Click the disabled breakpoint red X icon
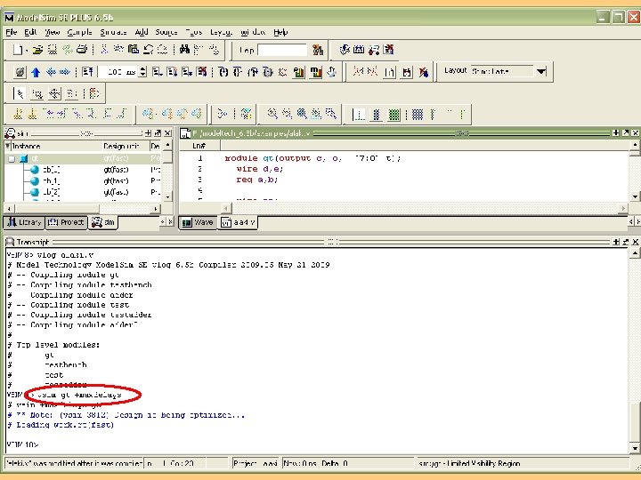Image resolution: width=641 pixels, height=480 pixels. (424, 73)
